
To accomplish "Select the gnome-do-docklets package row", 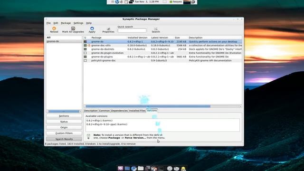I will [162, 49].
